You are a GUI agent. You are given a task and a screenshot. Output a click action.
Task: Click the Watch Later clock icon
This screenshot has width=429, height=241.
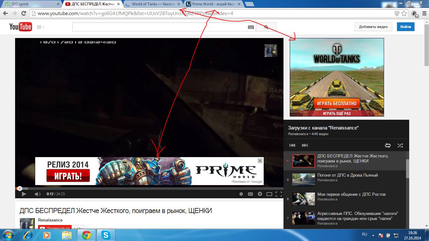click(241, 194)
